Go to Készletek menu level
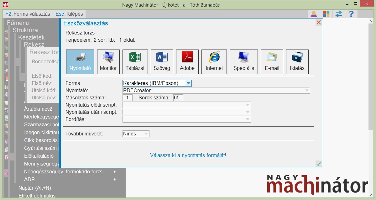 click(31, 37)
